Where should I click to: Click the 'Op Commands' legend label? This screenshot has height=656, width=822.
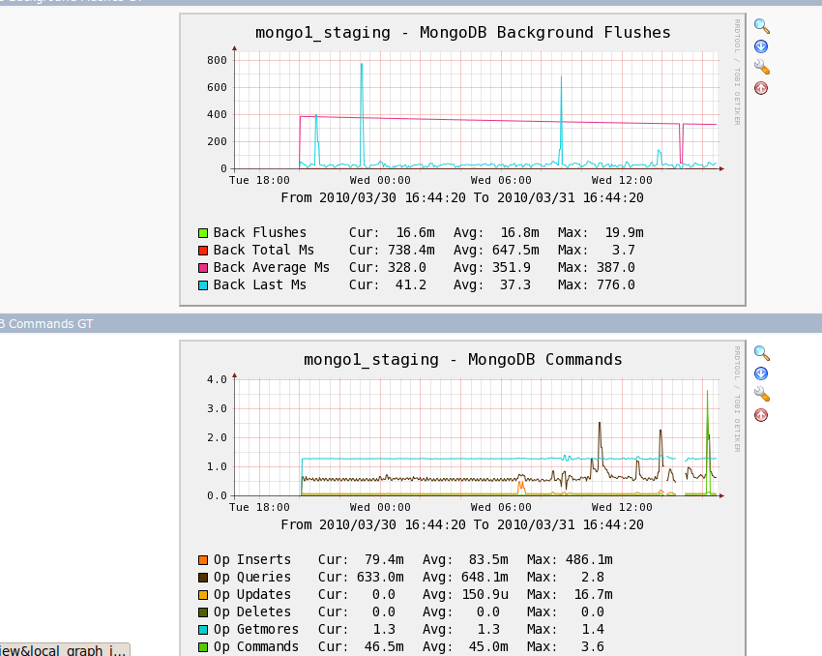256,646
